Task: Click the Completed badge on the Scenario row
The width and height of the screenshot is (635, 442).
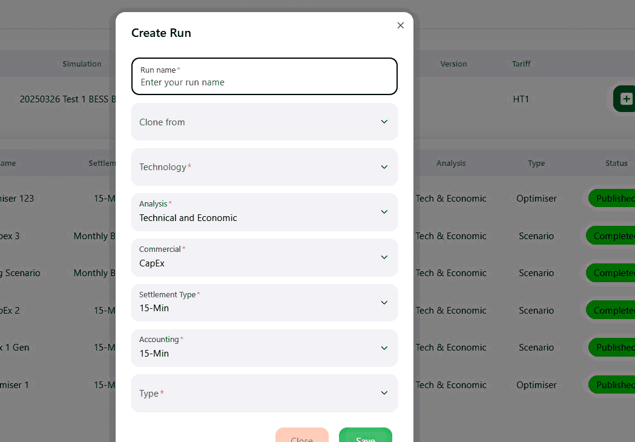Action: click(x=616, y=236)
